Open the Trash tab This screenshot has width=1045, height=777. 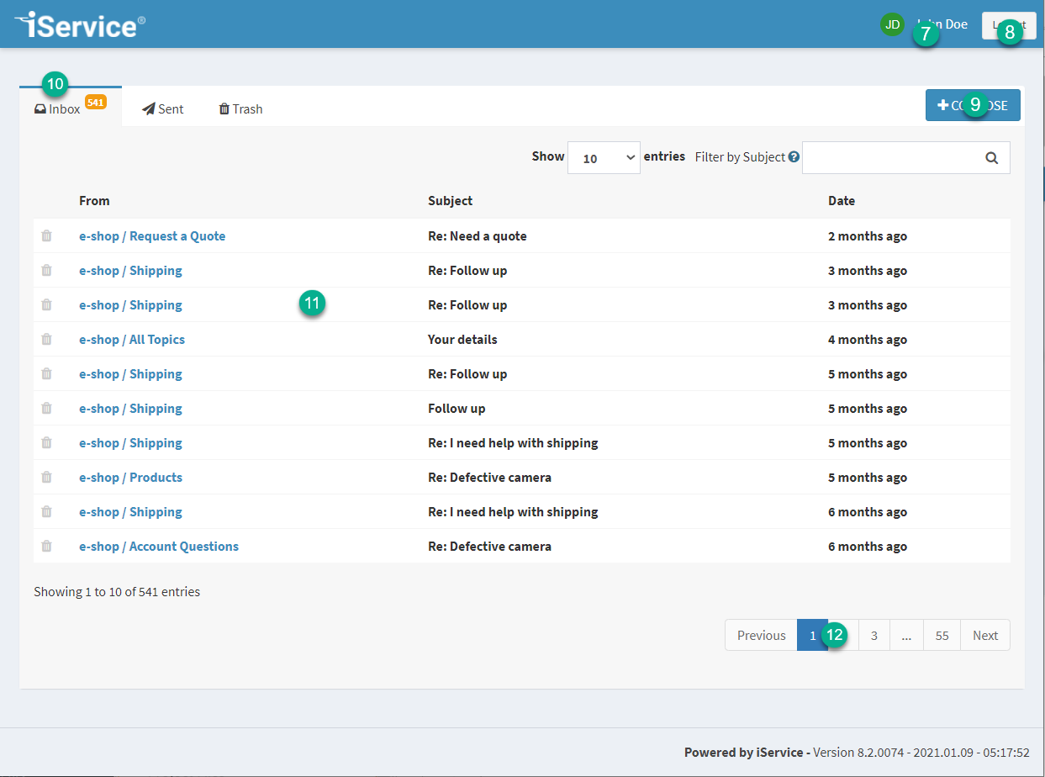click(241, 109)
